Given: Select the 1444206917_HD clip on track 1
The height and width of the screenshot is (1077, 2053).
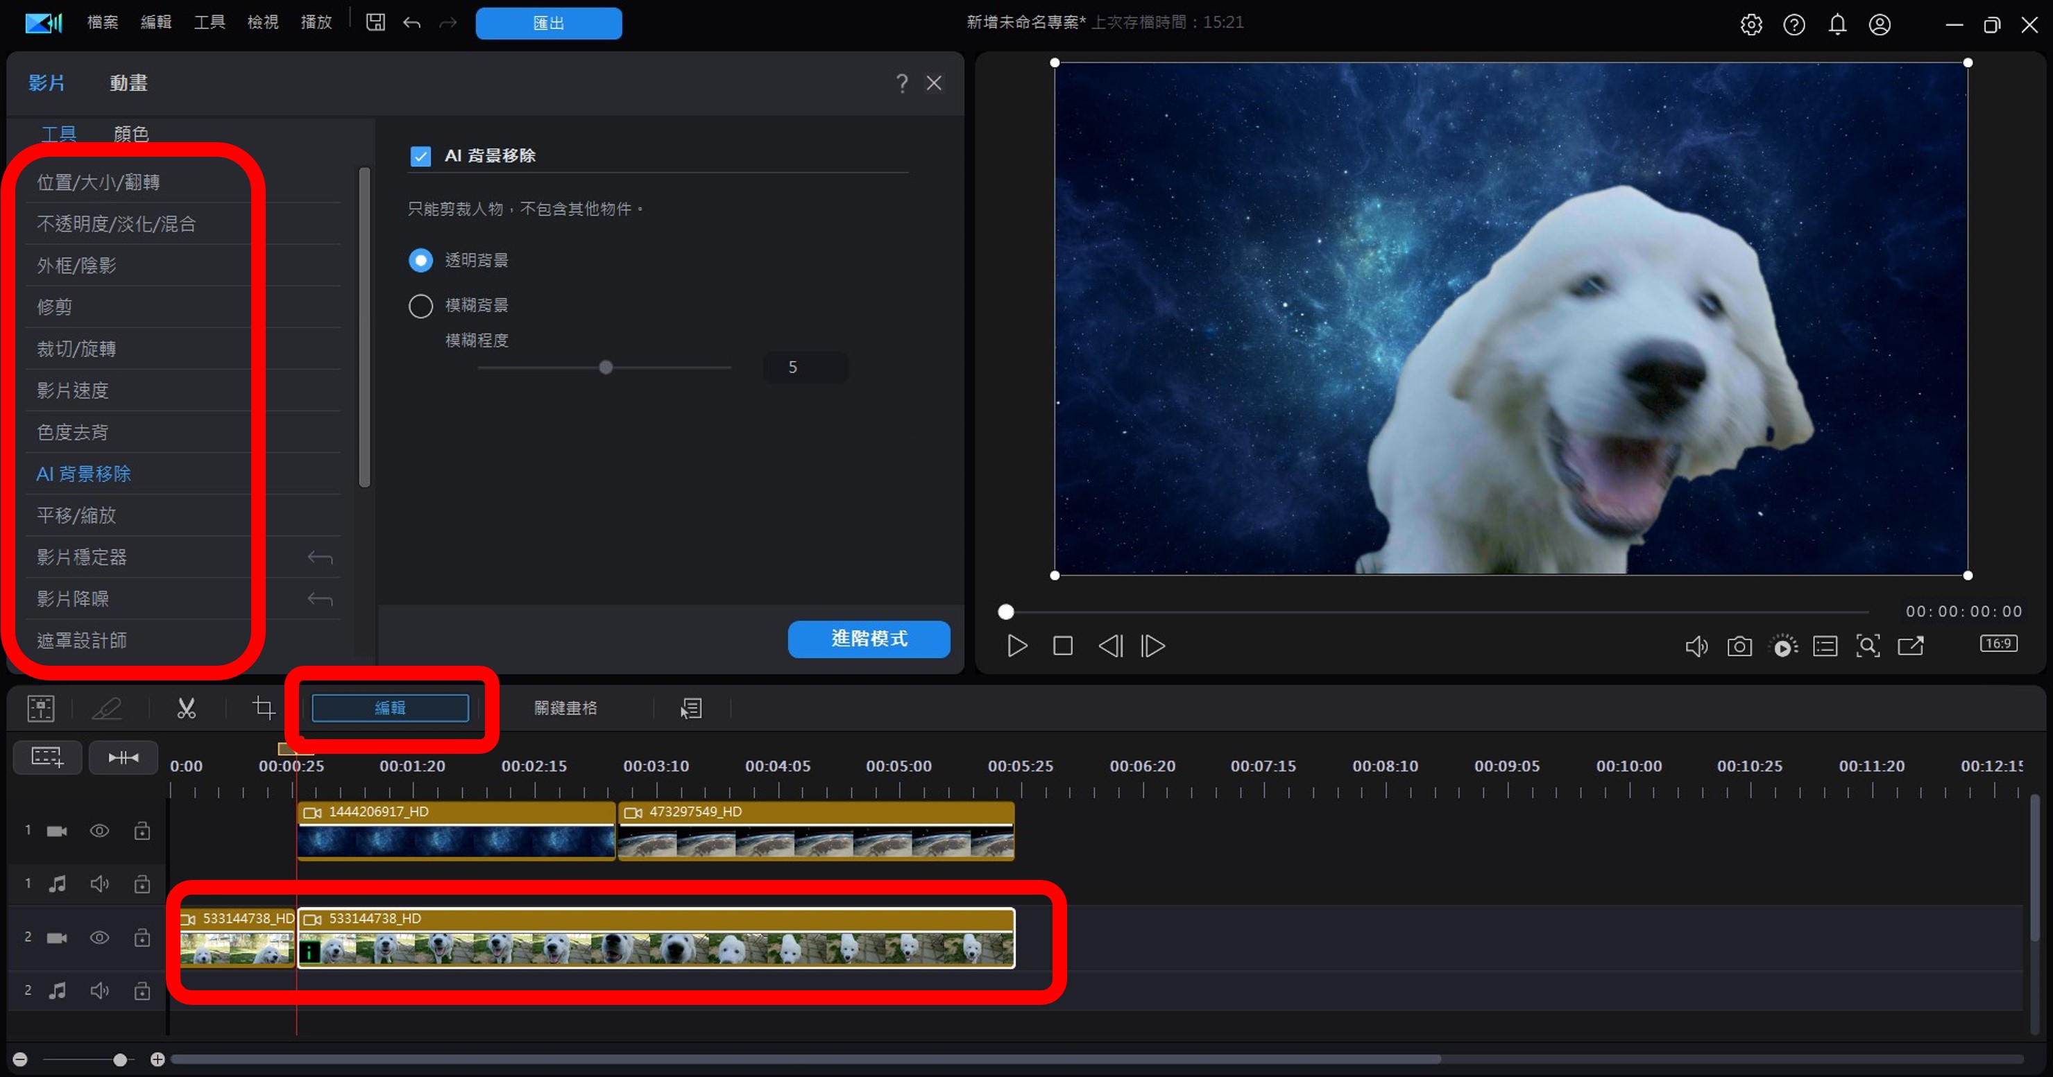Looking at the screenshot, I should [456, 832].
